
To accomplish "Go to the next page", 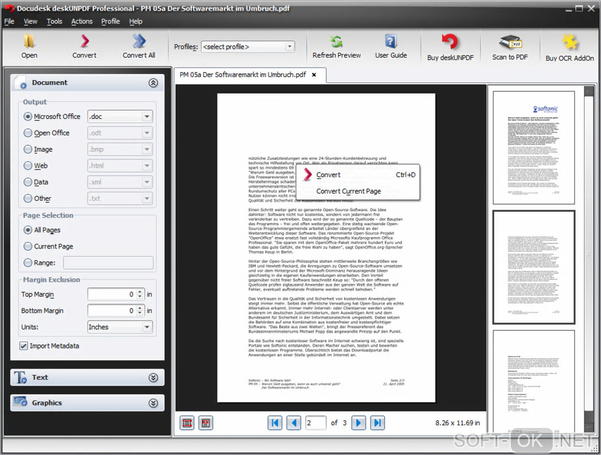I will click(359, 423).
